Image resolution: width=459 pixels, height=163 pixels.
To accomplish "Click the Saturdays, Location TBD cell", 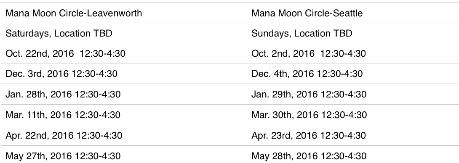I will (124, 33).
